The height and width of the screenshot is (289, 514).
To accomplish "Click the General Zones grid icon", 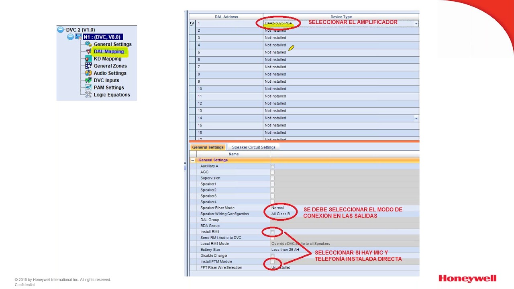I will [88, 66].
